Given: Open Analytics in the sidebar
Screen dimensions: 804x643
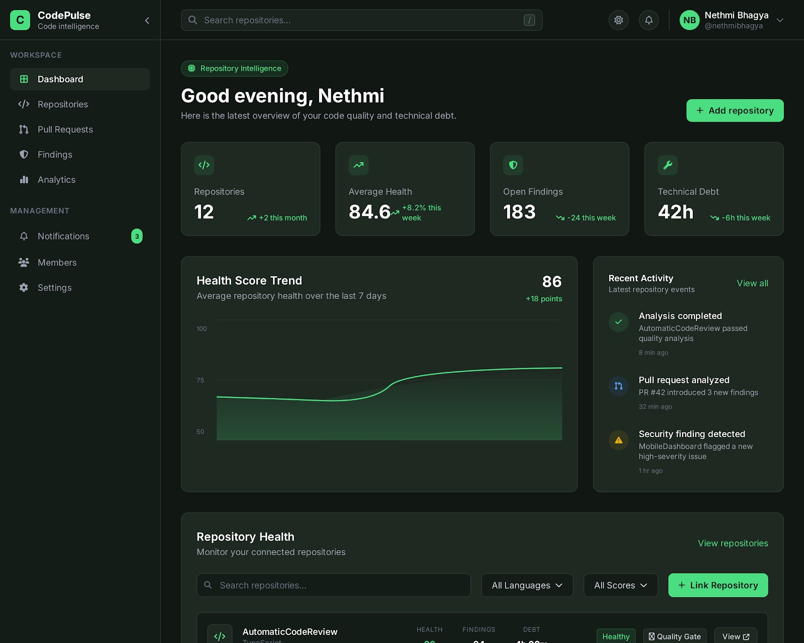Looking at the screenshot, I should [80, 179].
